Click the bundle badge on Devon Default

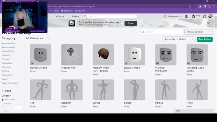(32, 63)
